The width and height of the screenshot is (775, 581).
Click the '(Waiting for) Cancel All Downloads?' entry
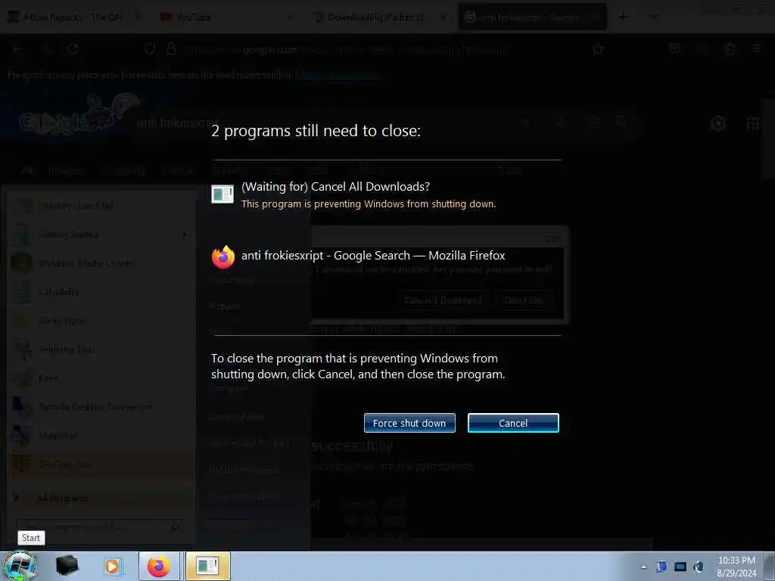[x=335, y=187]
